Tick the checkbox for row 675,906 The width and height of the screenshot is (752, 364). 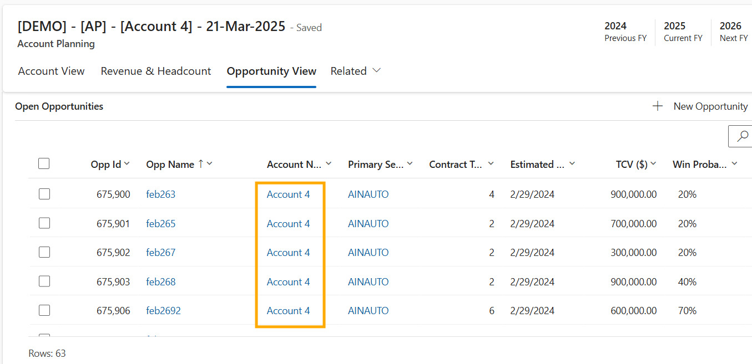tap(44, 310)
